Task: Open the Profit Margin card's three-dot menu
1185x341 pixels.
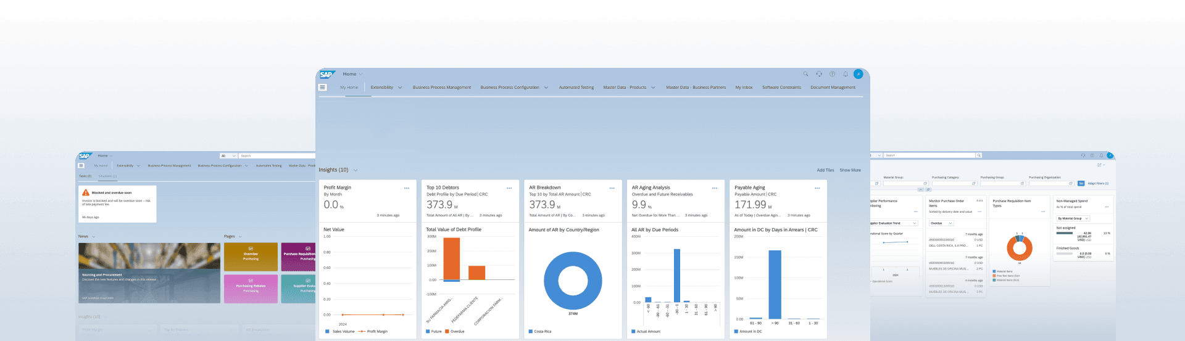Action: (407, 188)
